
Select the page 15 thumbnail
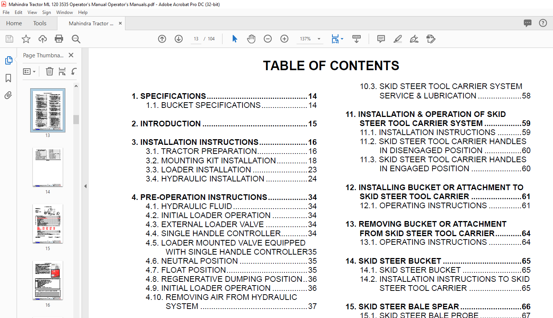click(48, 224)
